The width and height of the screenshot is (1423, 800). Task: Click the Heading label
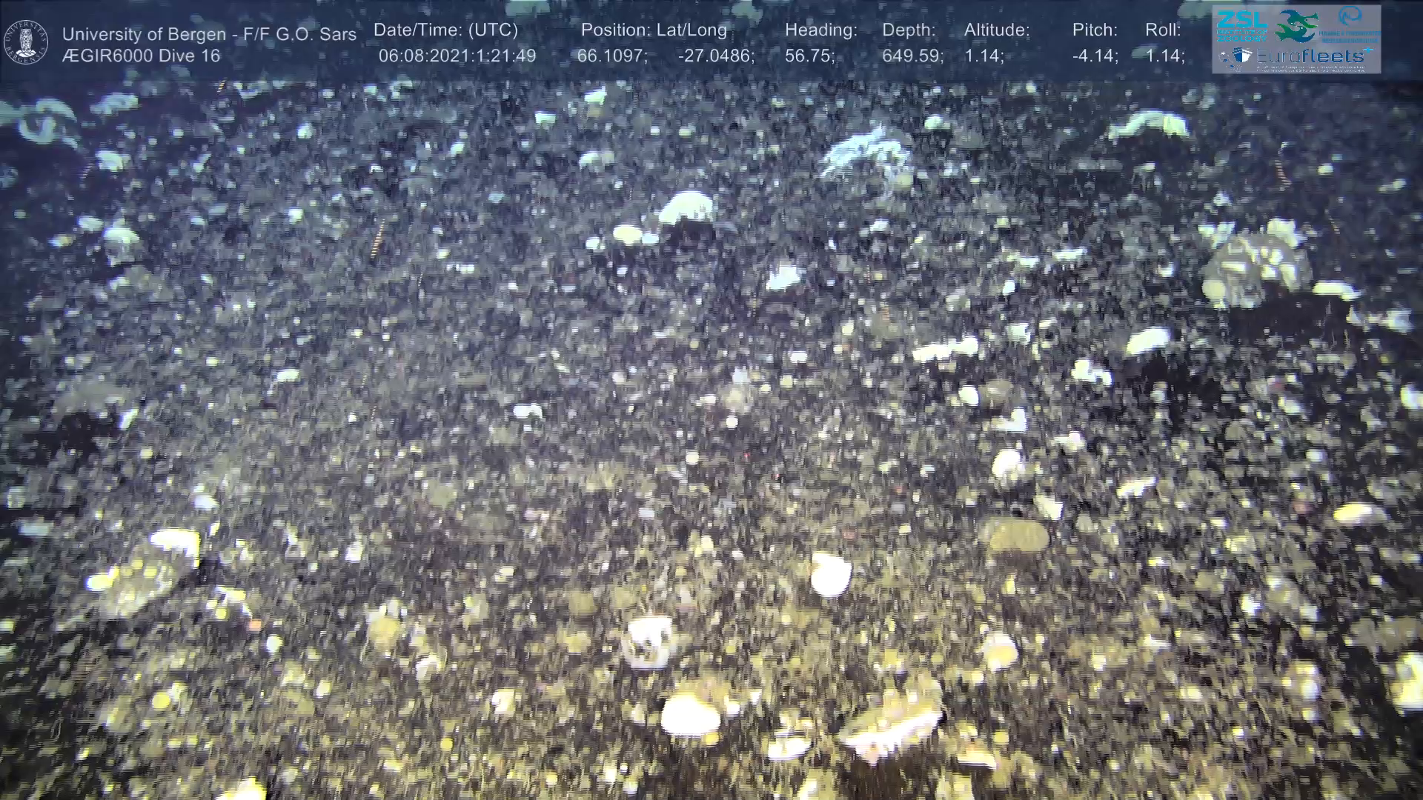[820, 30]
